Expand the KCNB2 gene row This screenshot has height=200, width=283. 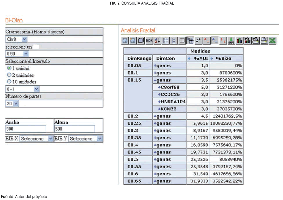point(159,109)
